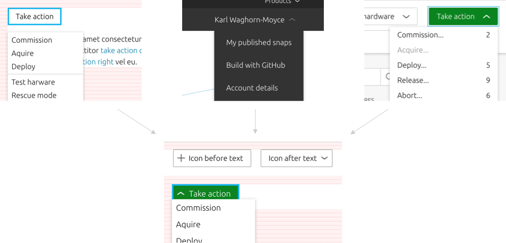Screen dimensions: 506x243
Task: Click the chevron icon after text
Action: (x=324, y=158)
